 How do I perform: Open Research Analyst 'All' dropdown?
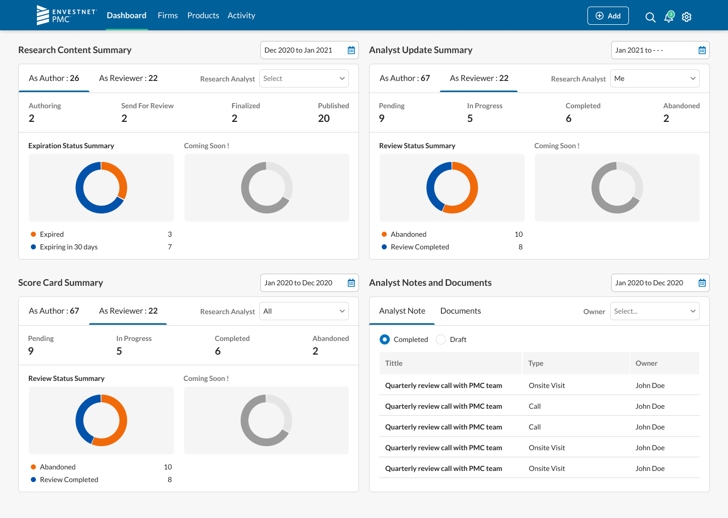[304, 311]
